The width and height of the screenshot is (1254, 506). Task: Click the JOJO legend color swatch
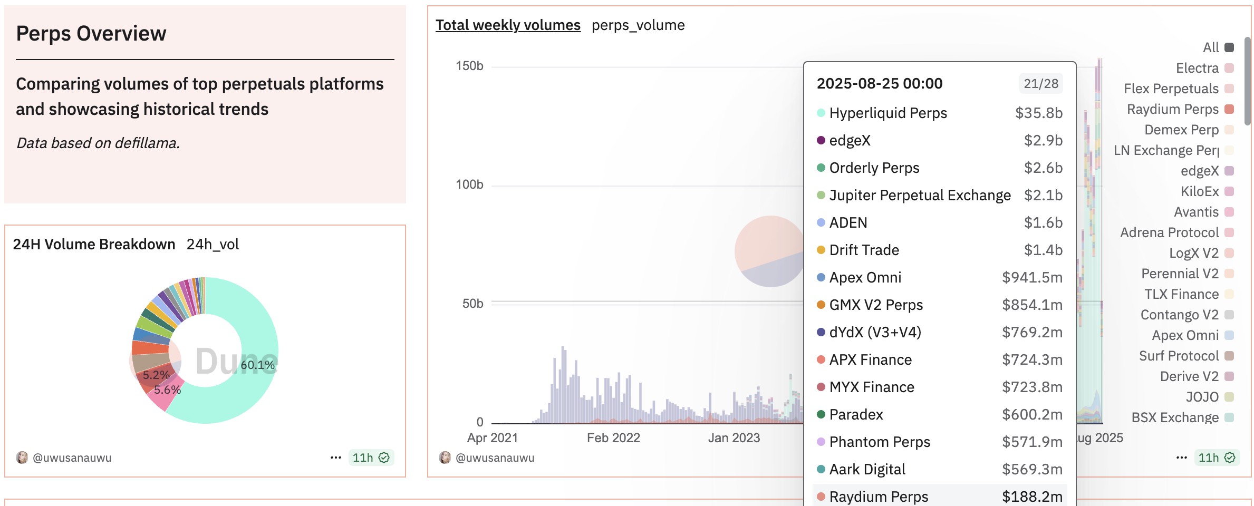tap(1229, 397)
